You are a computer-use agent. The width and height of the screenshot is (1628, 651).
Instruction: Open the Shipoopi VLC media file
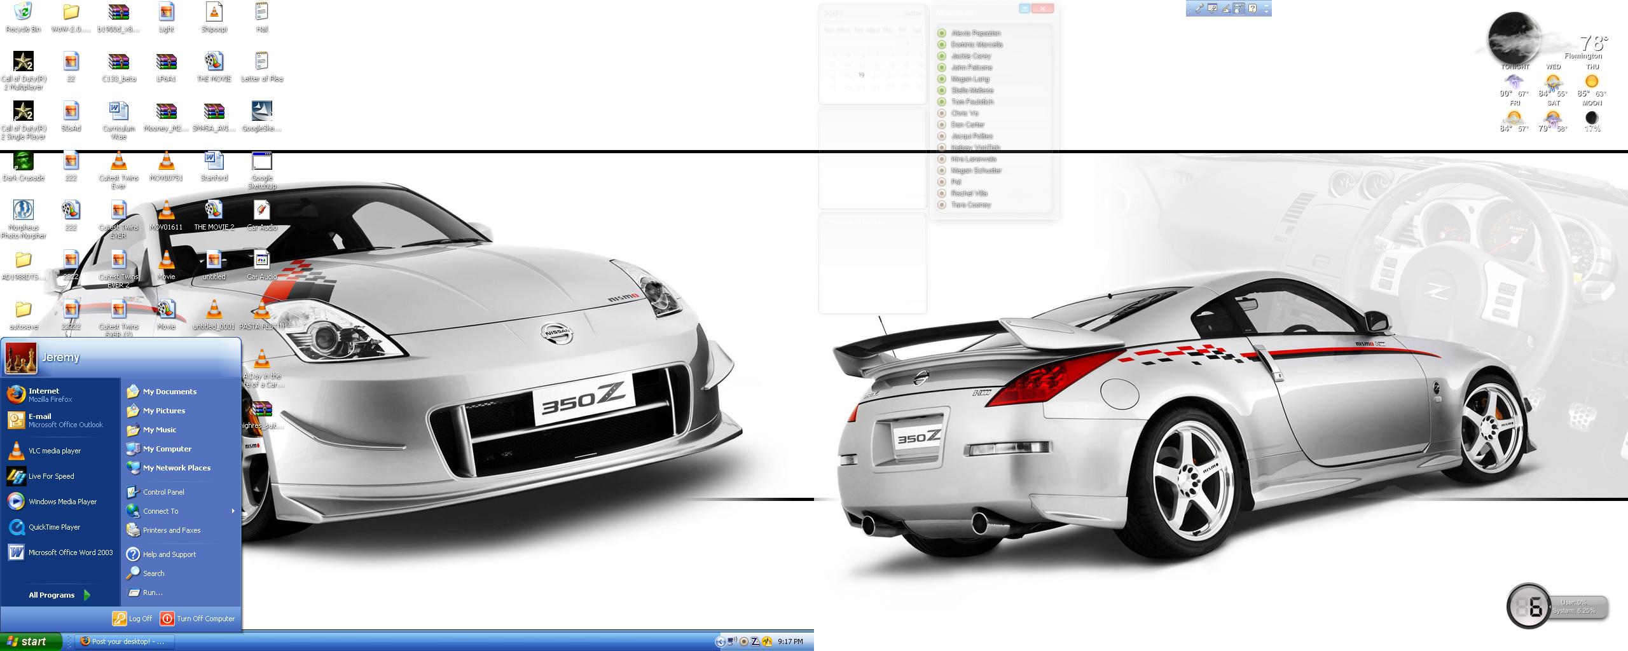click(x=214, y=18)
